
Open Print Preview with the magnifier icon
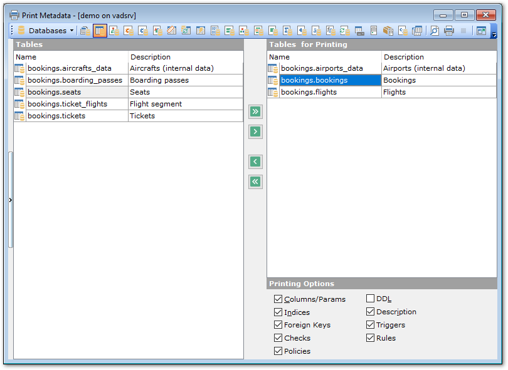(435, 30)
